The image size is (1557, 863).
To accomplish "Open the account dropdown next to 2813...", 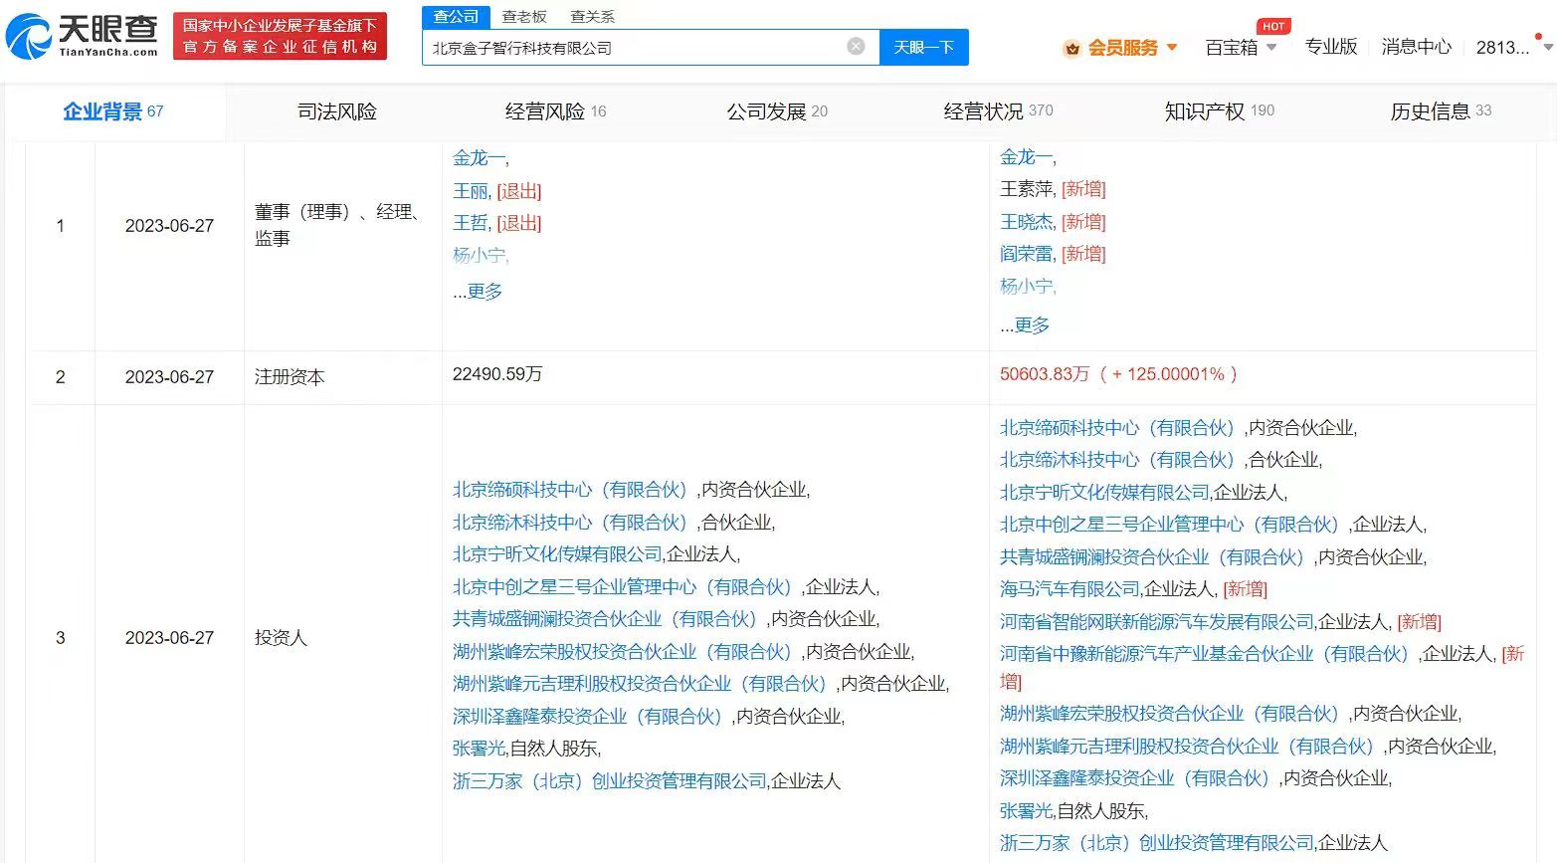I will (x=1547, y=48).
